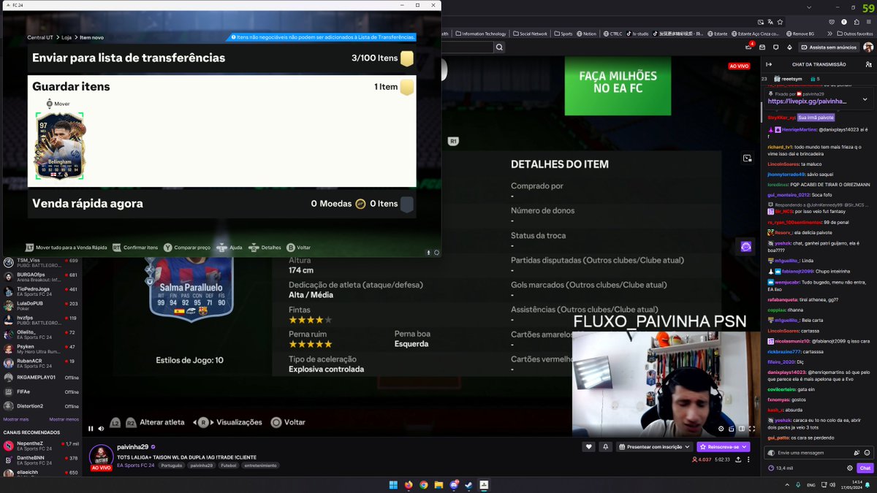Image resolution: width=877 pixels, height=493 pixels.
Task: Click the heart follow icon for paivinha29
Action: 589,447
